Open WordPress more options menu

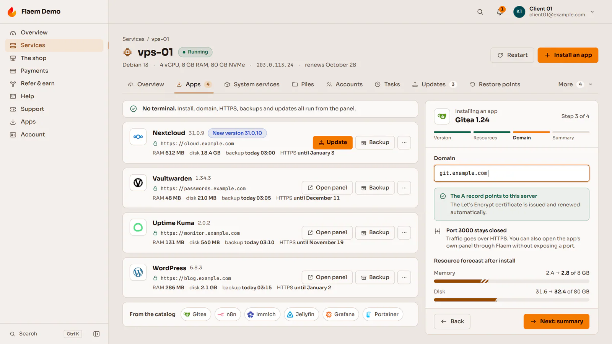point(404,277)
